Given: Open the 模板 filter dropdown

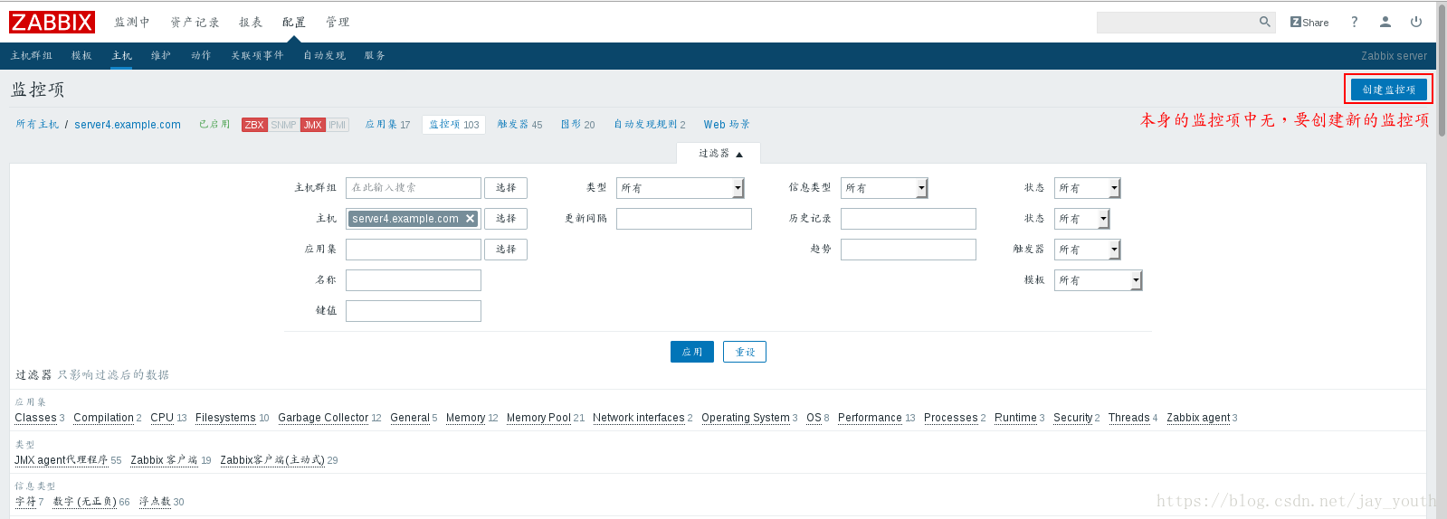Looking at the screenshot, I should (x=1099, y=280).
